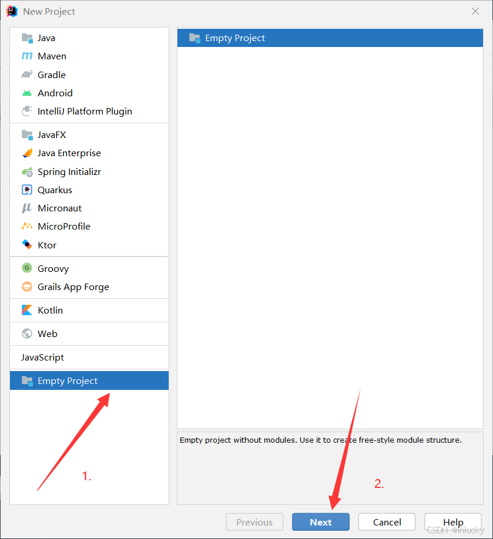Click the Gradle elephant icon
The image size is (493, 539).
pyautogui.click(x=27, y=75)
